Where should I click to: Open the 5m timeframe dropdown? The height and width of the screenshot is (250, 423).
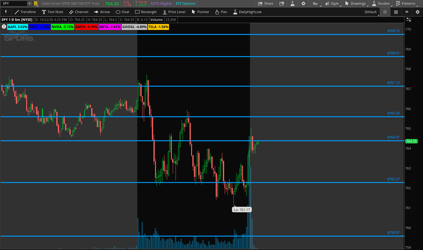tap(315, 4)
